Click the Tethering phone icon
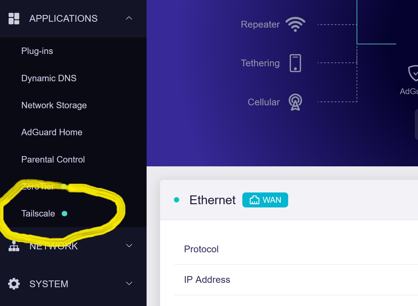The height and width of the screenshot is (306, 418). pos(295,63)
